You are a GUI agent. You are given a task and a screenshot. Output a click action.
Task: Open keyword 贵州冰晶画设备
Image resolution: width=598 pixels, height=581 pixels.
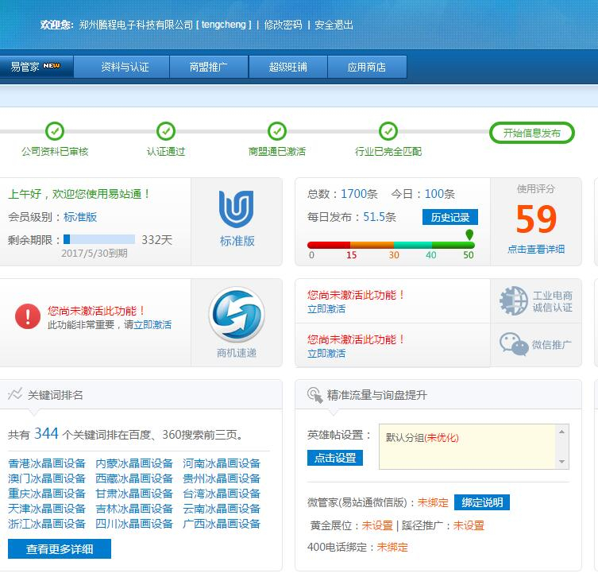point(222,478)
